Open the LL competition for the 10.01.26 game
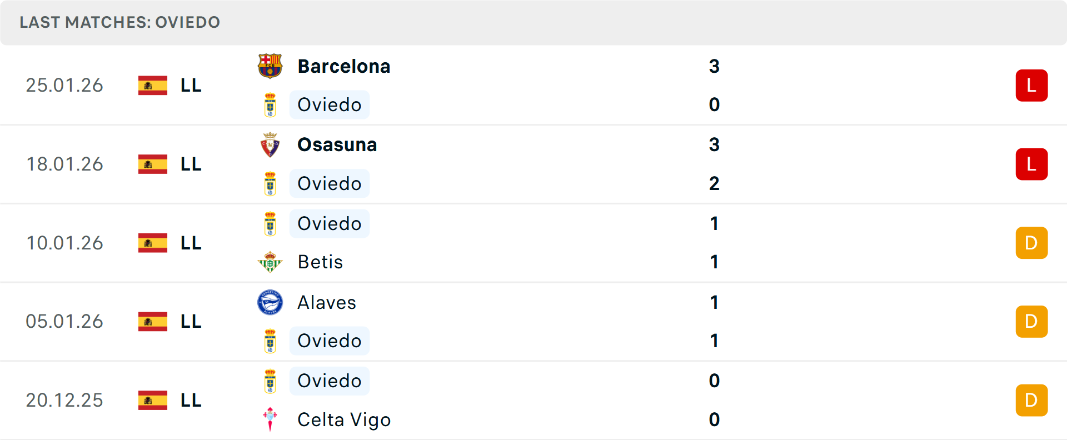The image size is (1067, 440). click(x=190, y=242)
